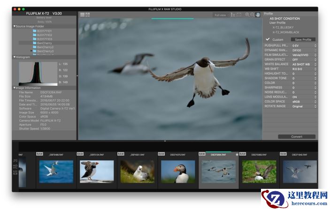This screenshot has height=209, width=330.
Task: Click the RAW badge of _DSF3486.RAF
Action: [x=39, y=154]
